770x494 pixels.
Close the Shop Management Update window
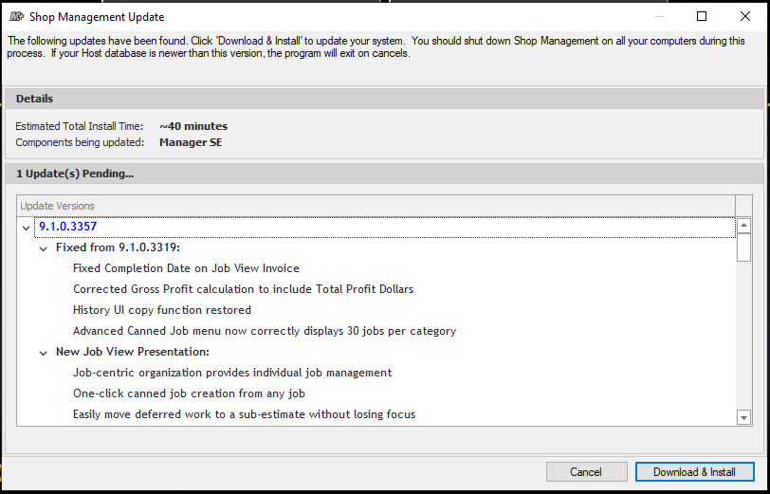click(745, 16)
